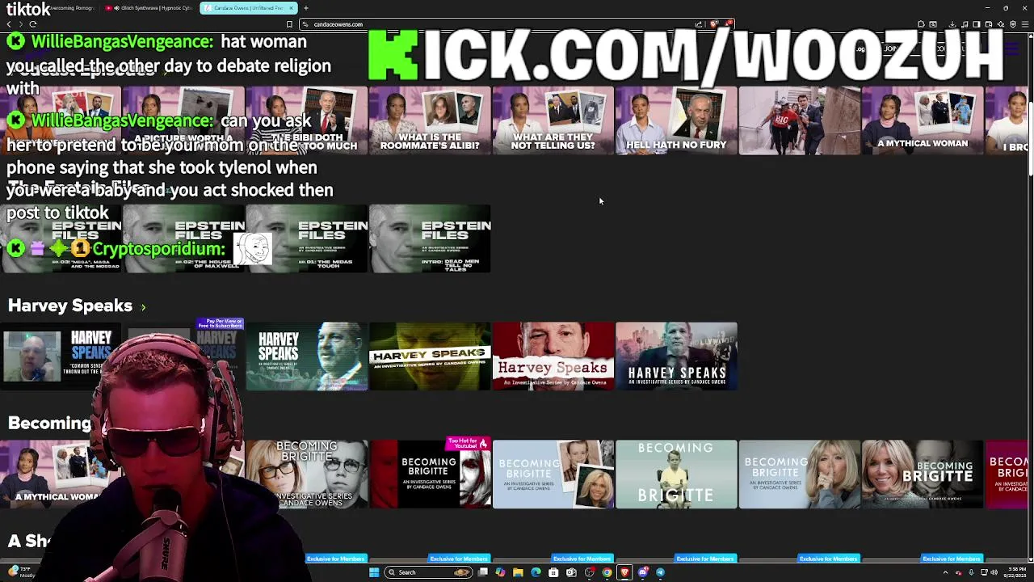This screenshot has height=582, width=1034.
Task: Open File Explorer from taskbar
Action: coord(518,572)
